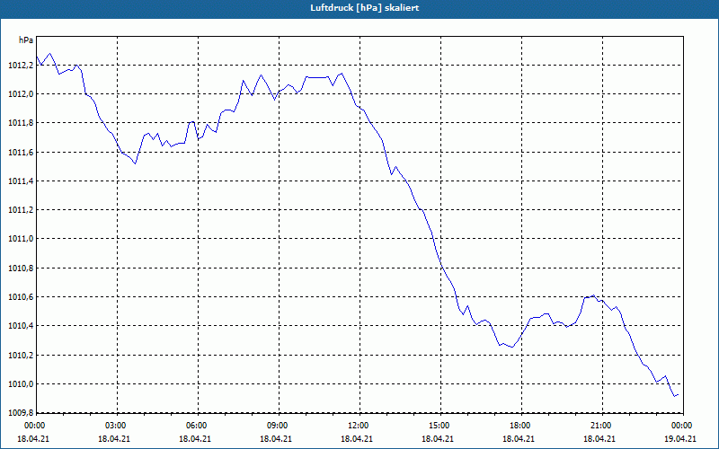Click the 1011,2 y-axis label
The height and width of the screenshot is (449, 719).
pos(21,210)
